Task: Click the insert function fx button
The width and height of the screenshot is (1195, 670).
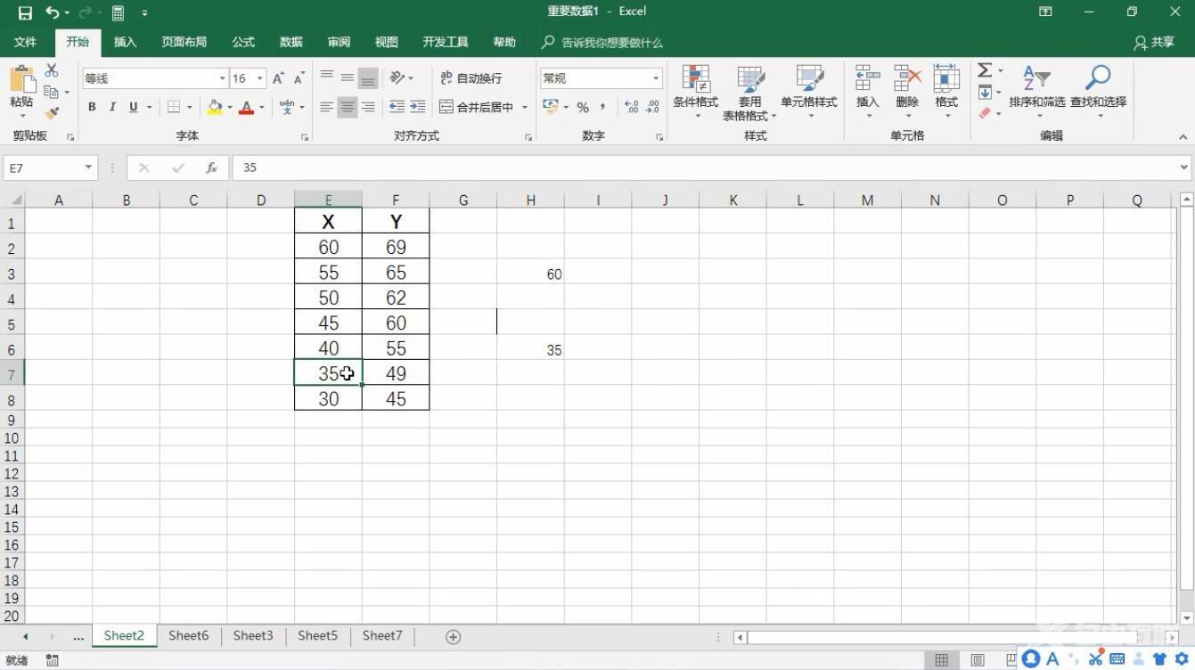Action: pos(211,167)
